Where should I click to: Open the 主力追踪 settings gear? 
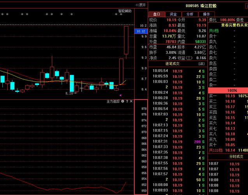click(122, 101)
